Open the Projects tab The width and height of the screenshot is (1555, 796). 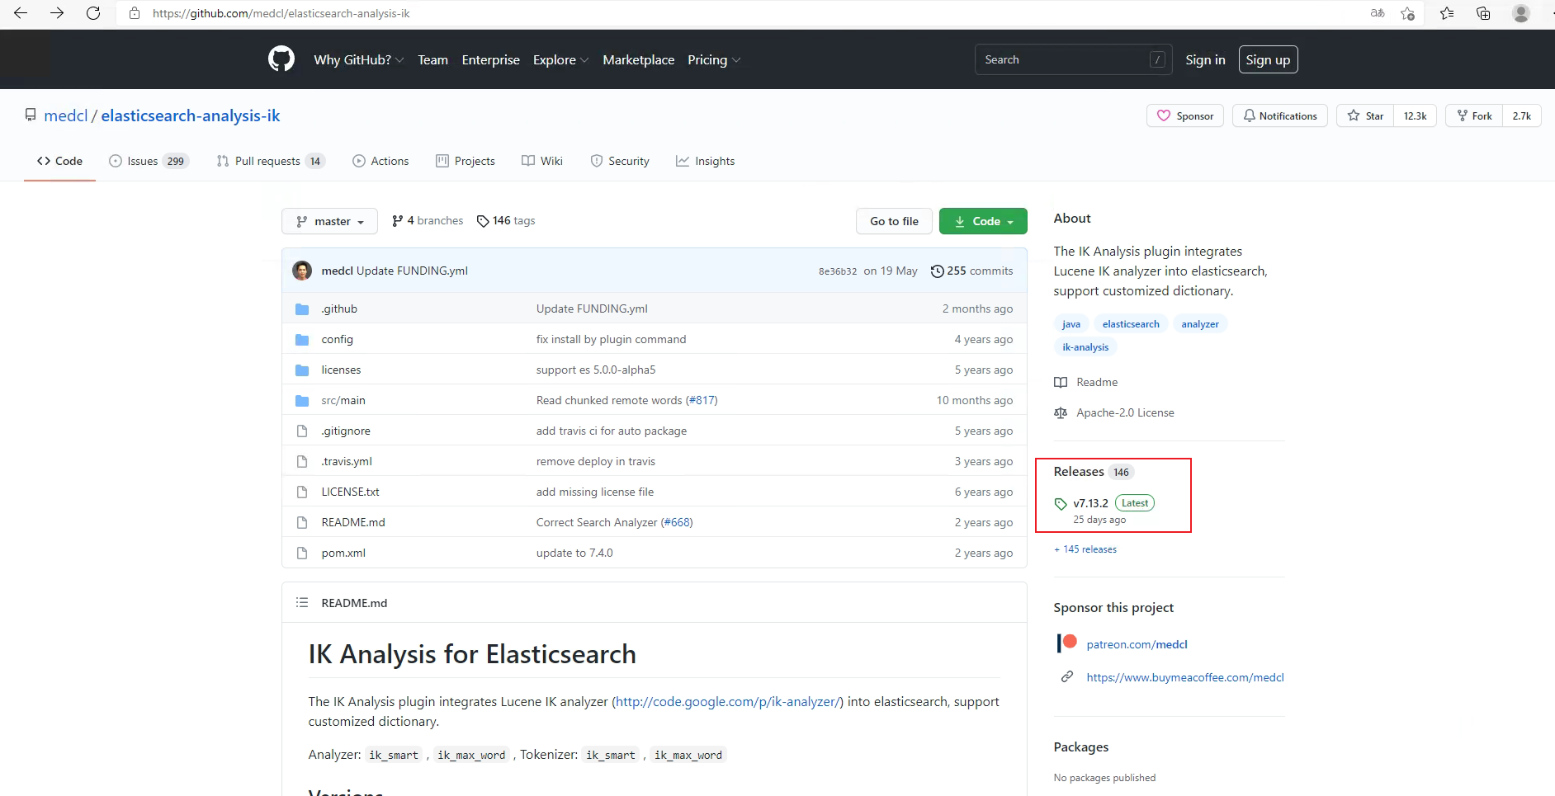pos(466,161)
